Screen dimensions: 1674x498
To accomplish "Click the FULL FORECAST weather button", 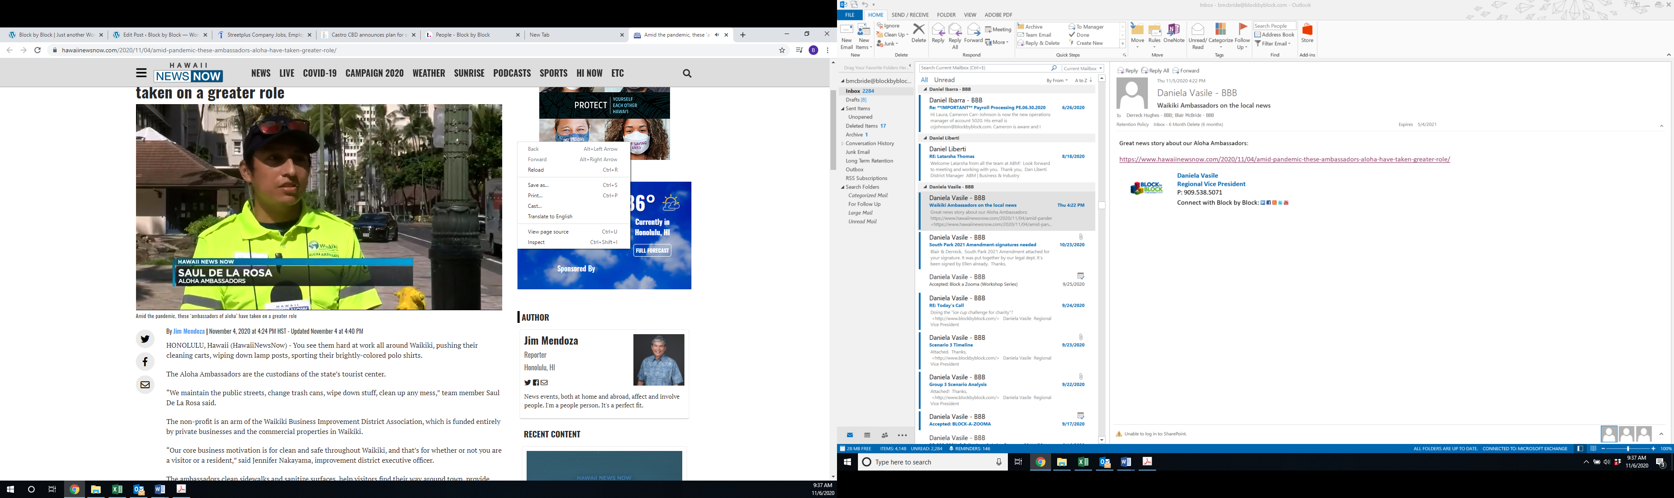I will (652, 251).
